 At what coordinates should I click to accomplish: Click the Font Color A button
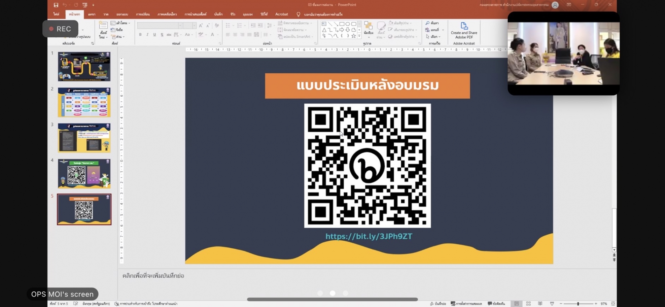pyautogui.click(x=212, y=35)
